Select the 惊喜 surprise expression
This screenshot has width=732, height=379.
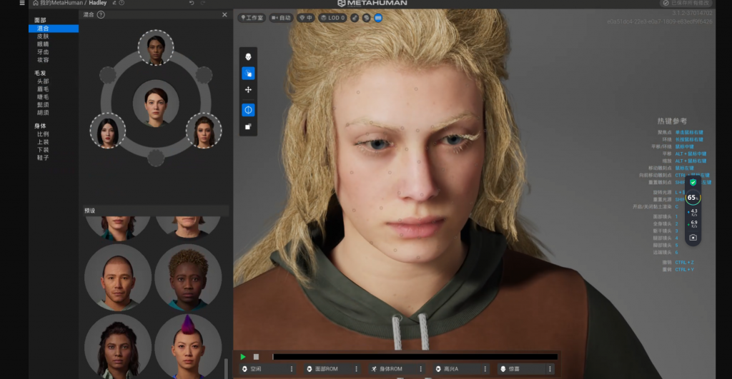521,369
